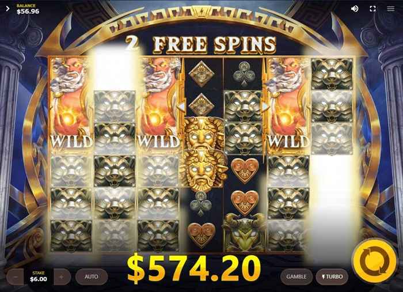Click the $574.20 win amount
The height and width of the screenshot is (292, 403).
coord(194,268)
